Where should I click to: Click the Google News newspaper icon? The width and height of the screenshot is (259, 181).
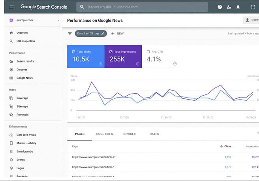coord(11,78)
